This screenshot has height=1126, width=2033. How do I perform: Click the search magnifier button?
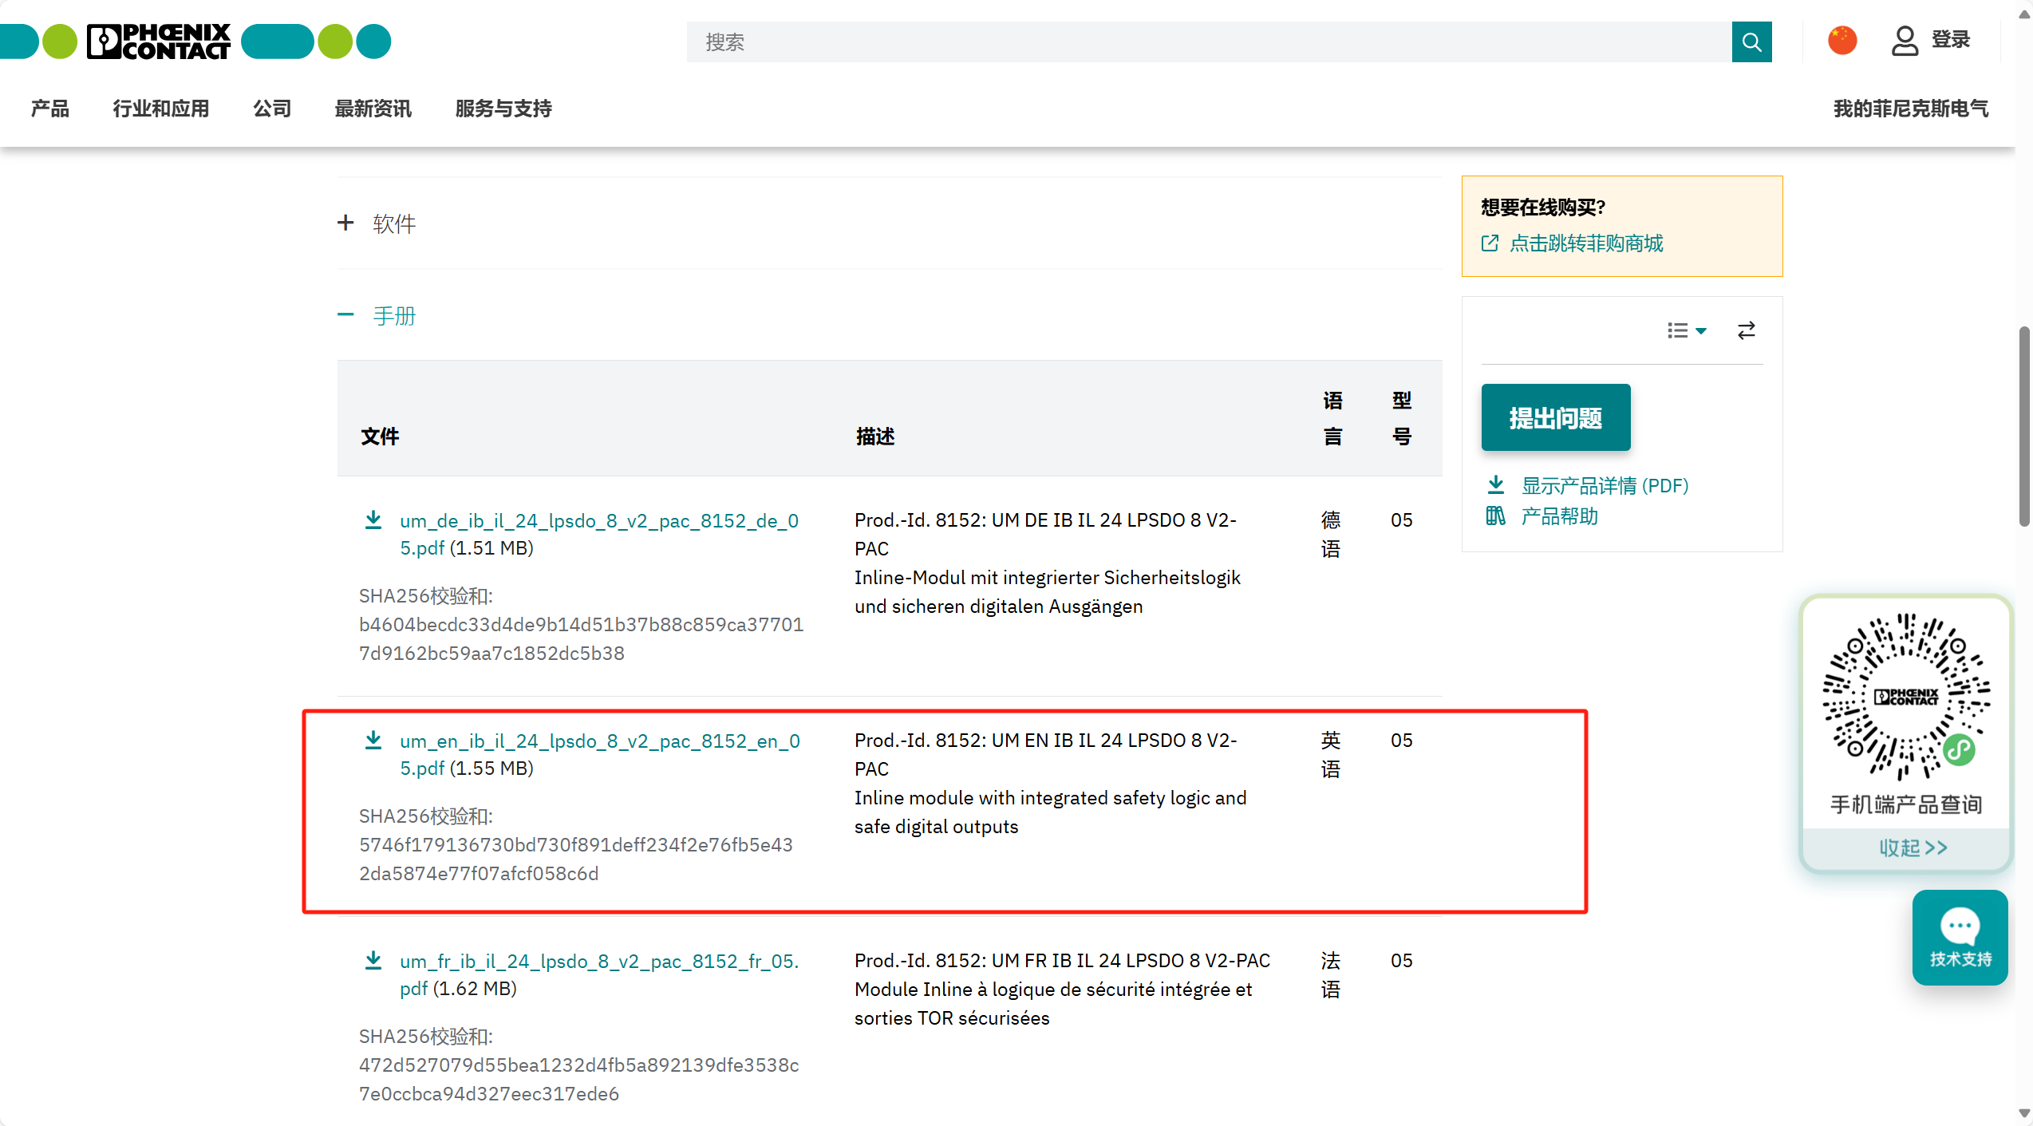(x=1751, y=41)
